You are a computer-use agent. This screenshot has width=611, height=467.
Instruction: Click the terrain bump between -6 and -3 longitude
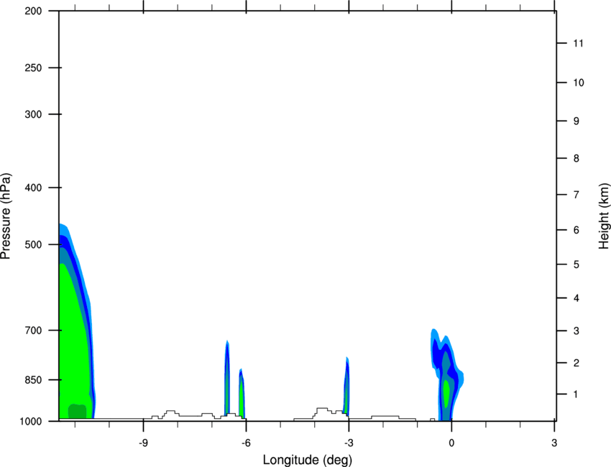[326, 413]
